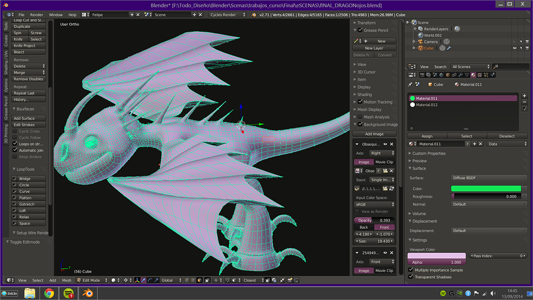
Task: Uncheck Multiple Importance Sample
Action: pyautogui.click(x=411, y=270)
